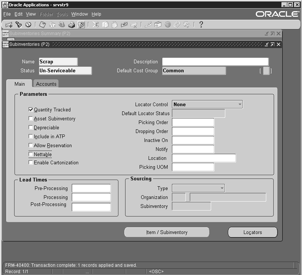Click the Delete Record toolbar icon
This screenshot has width=302, height=275.
tap(134, 25)
